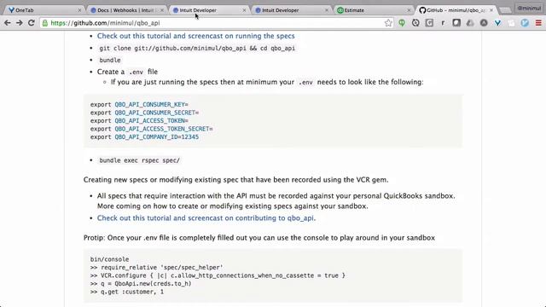This screenshot has width=546, height=307.
Task: Open the Chrome hamburger menu
Action: pos(538,23)
